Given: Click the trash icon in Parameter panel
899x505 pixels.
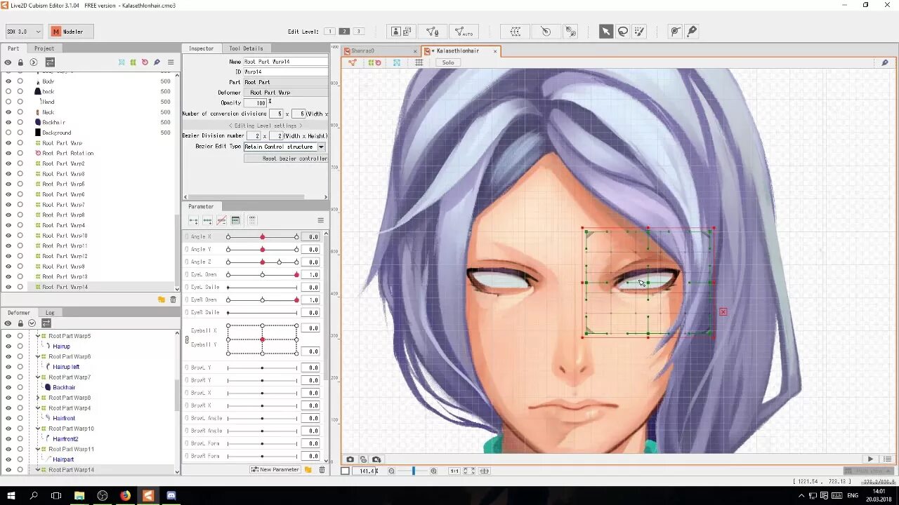Looking at the screenshot, I should pos(322,470).
